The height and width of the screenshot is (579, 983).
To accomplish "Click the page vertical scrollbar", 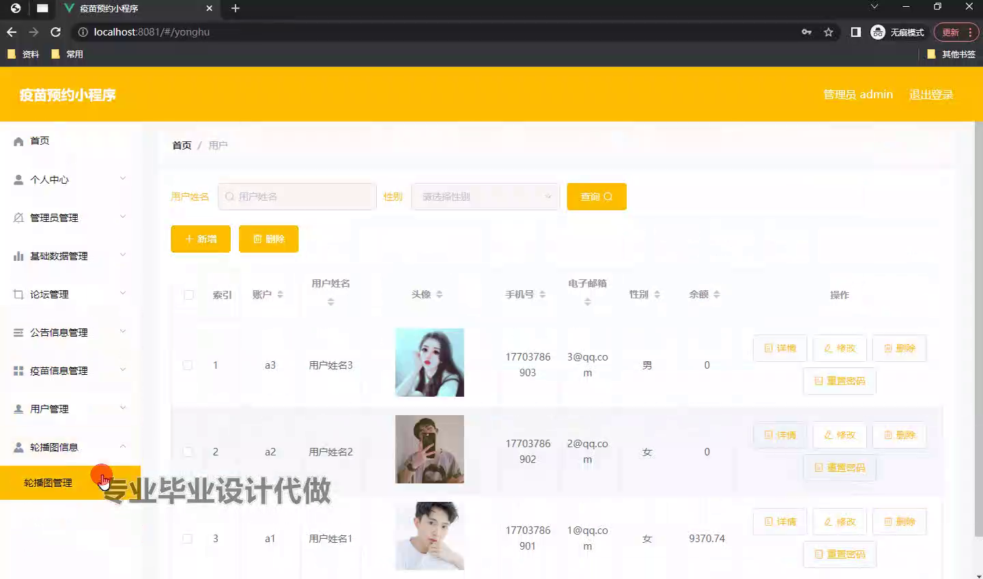I will click(978, 328).
